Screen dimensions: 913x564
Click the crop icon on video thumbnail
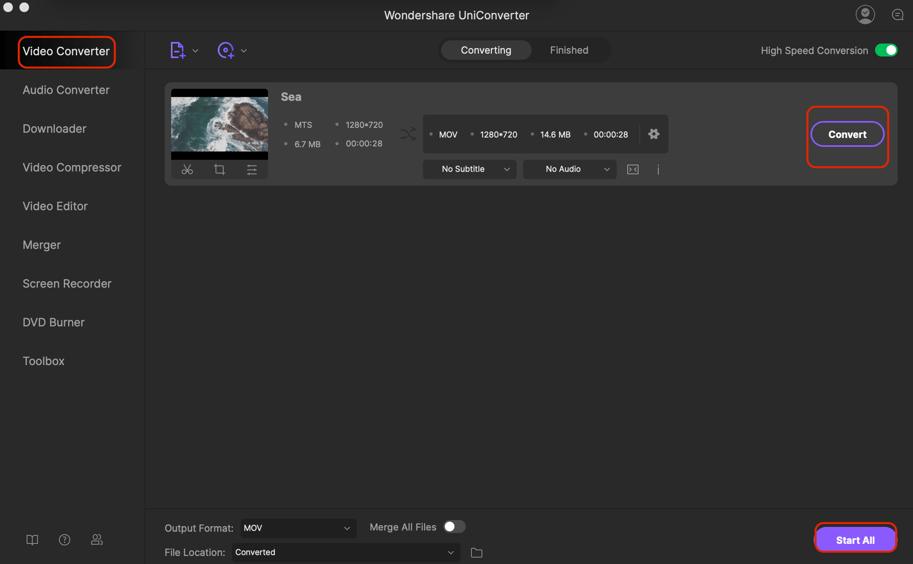219,169
